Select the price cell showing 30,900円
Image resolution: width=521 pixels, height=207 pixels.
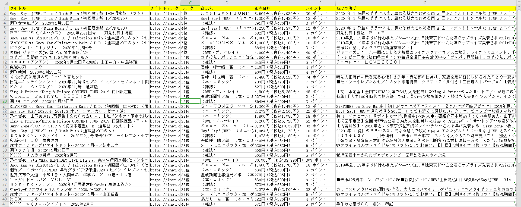pos(279,160)
